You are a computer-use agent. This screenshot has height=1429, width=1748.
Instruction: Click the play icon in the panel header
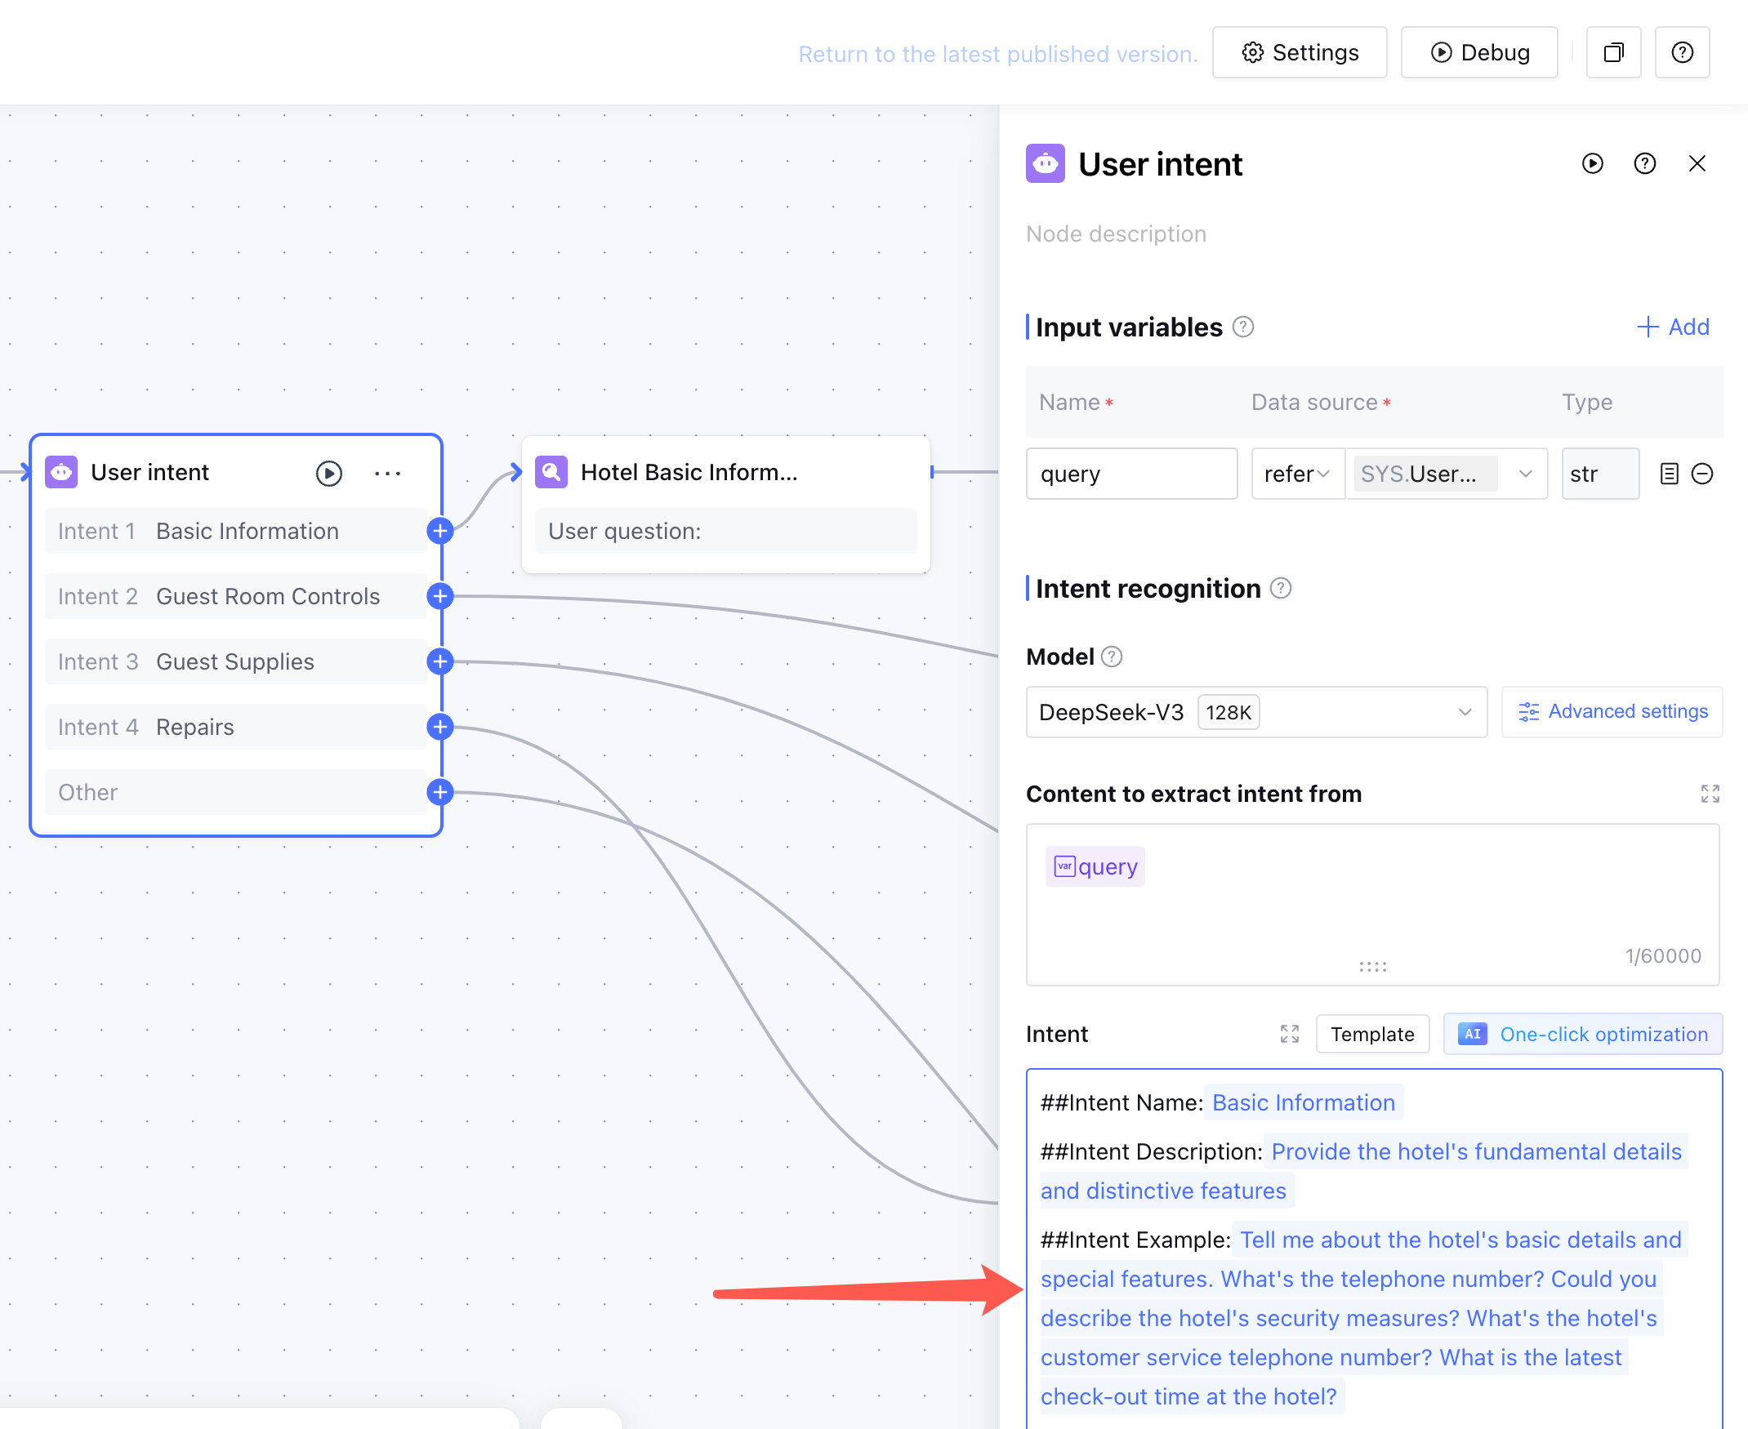point(1591,164)
